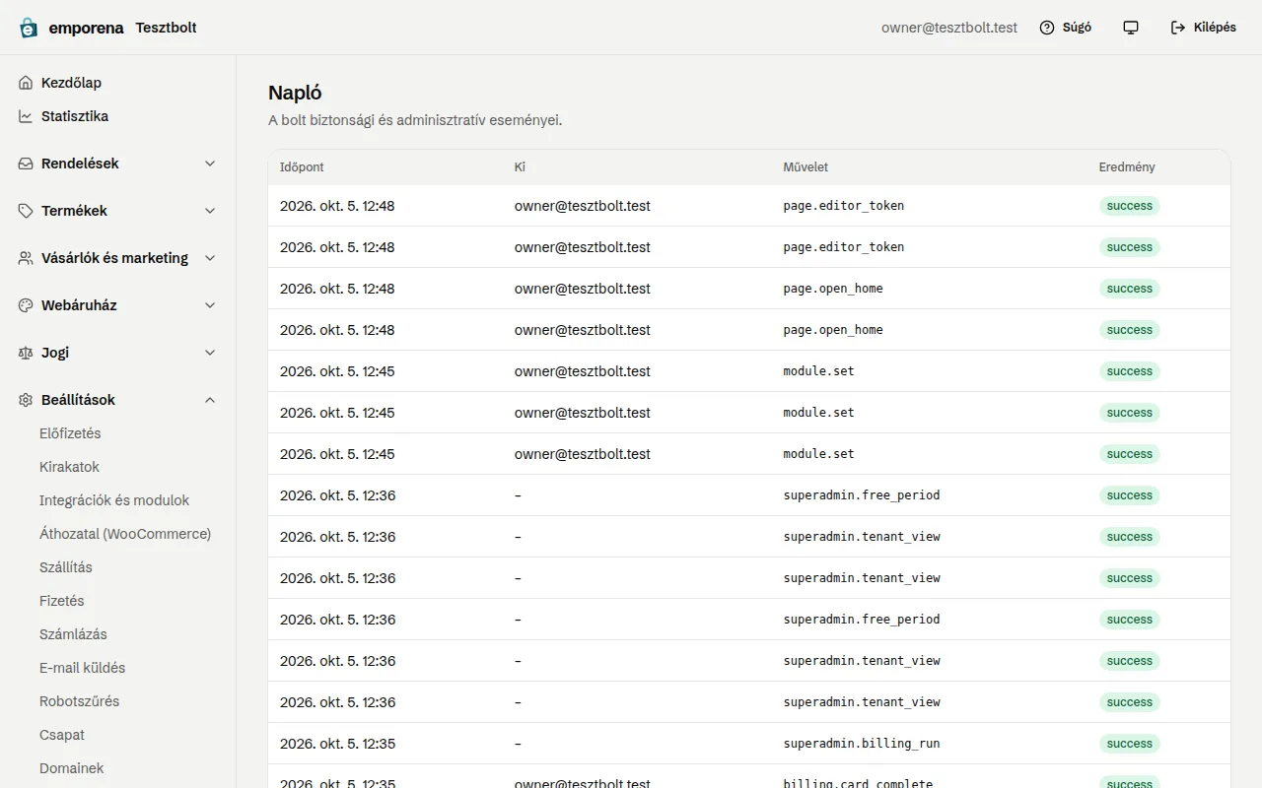Click the monitor theme icon in header
The width and height of the screenshot is (1262, 788).
click(x=1131, y=28)
